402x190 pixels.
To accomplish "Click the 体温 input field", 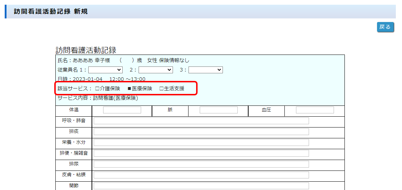I will (122, 110).
